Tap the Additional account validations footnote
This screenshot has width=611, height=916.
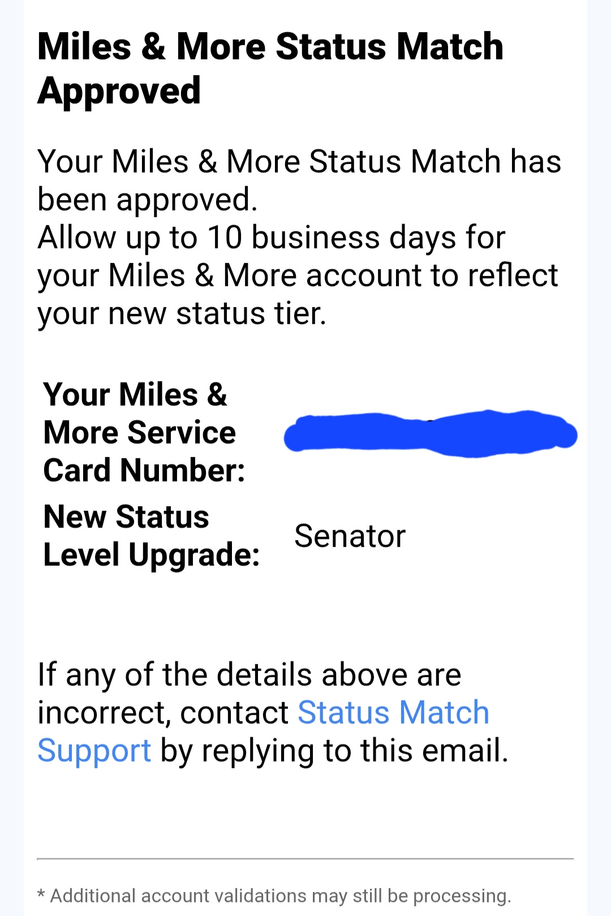coord(280,896)
